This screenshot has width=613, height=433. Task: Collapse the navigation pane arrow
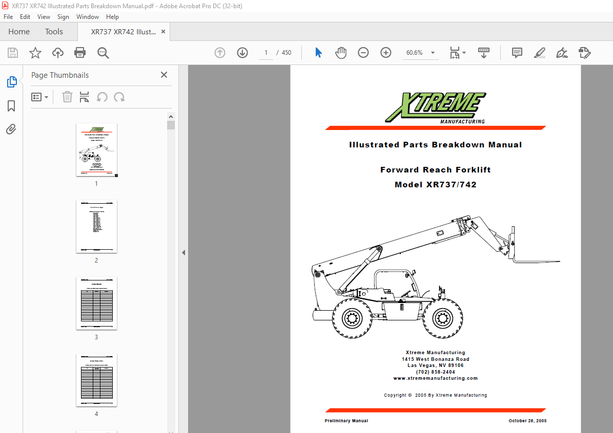(x=183, y=253)
